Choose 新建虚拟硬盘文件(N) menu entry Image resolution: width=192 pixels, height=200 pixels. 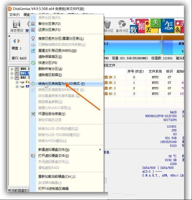(x=67, y=149)
